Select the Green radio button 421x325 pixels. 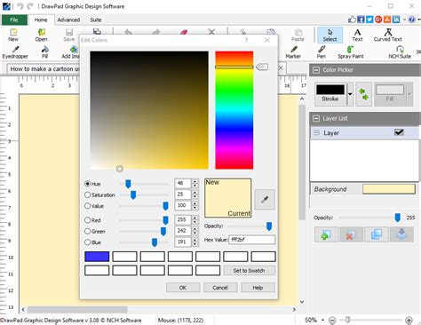87,231
